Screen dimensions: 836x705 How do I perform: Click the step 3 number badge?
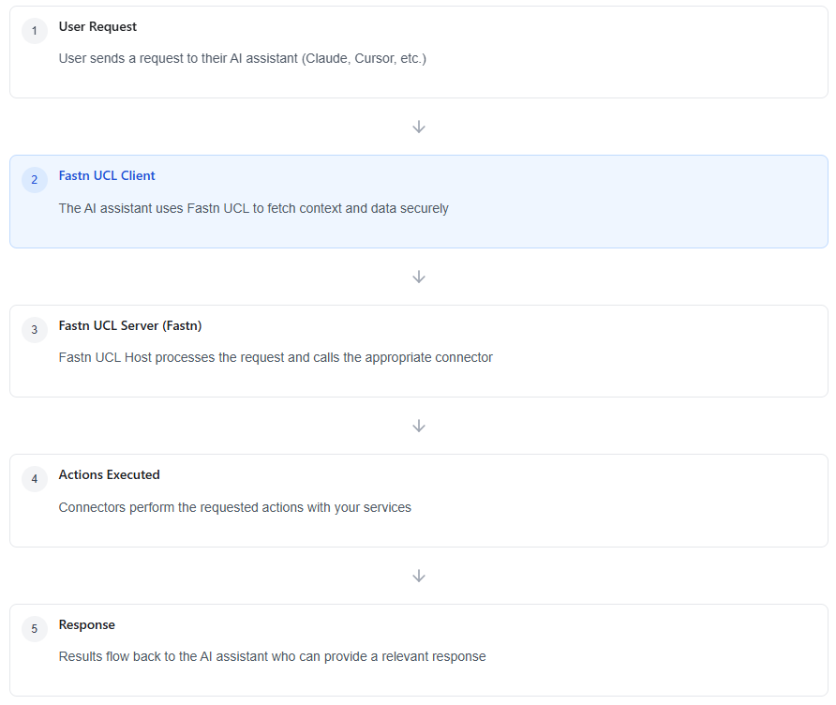[x=35, y=330]
